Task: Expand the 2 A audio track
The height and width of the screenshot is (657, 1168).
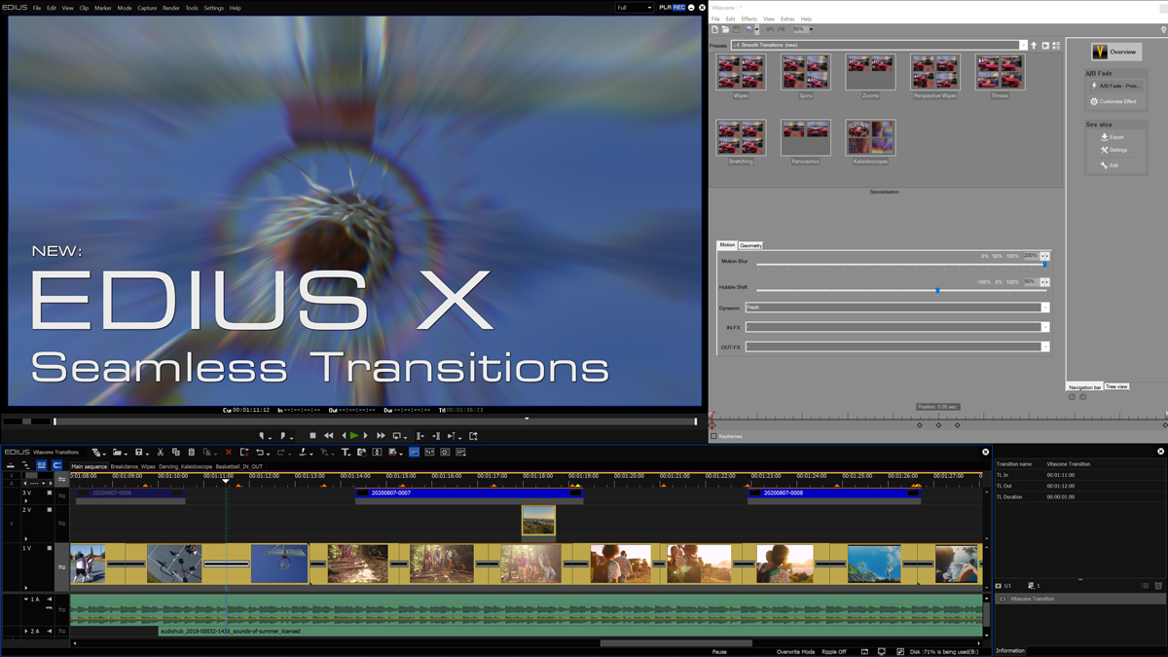Action: pyautogui.click(x=26, y=632)
